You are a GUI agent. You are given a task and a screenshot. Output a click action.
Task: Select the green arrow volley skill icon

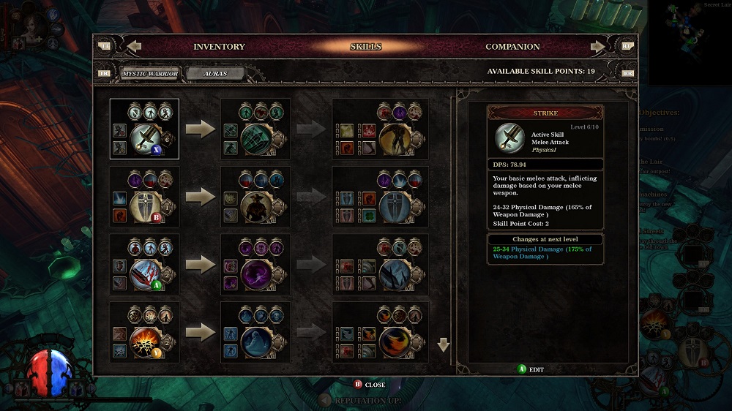257,138
